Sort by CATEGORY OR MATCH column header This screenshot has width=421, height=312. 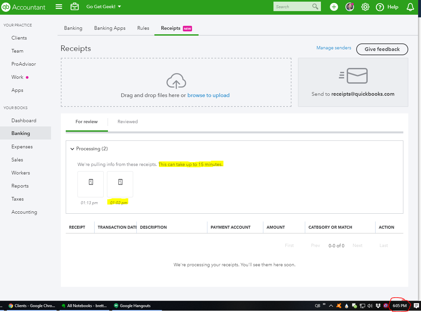click(x=330, y=227)
